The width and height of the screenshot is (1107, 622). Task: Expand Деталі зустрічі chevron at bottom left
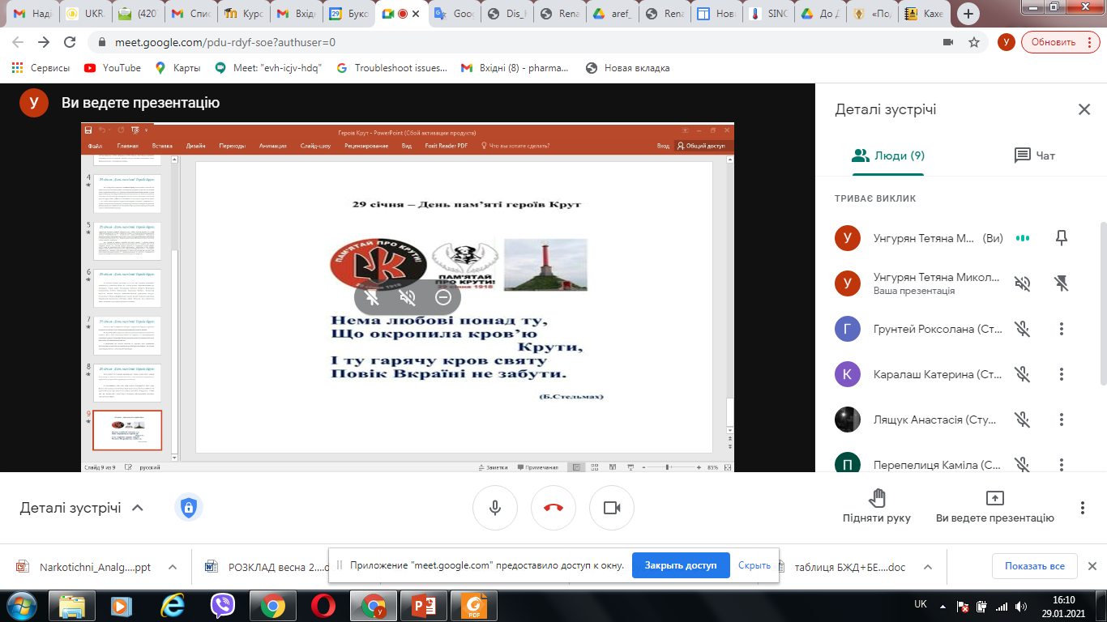138,508
